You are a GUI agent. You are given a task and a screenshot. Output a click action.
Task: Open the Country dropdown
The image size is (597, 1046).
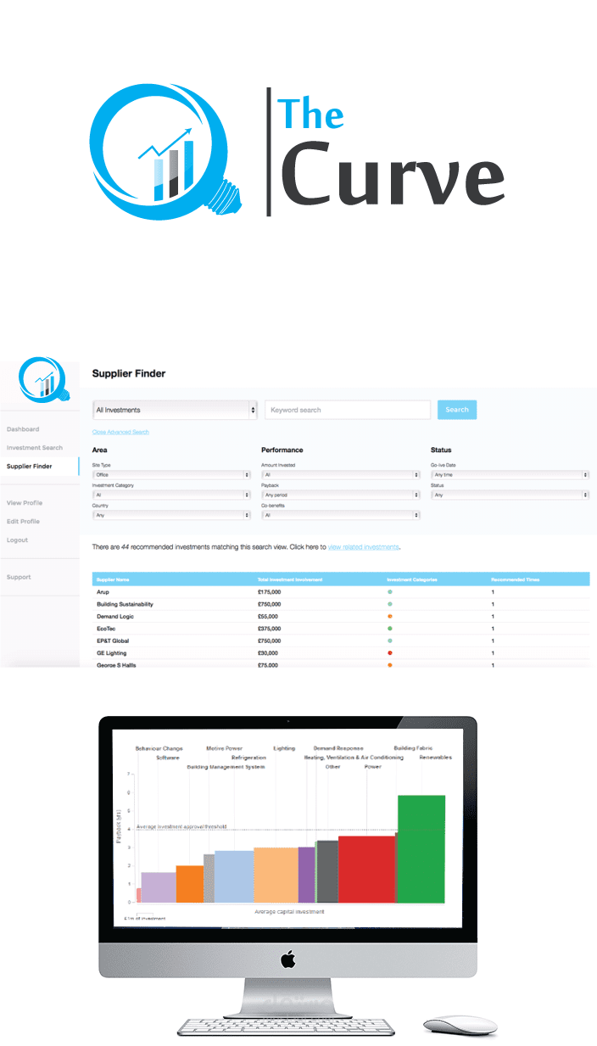(x=171, y=515)
